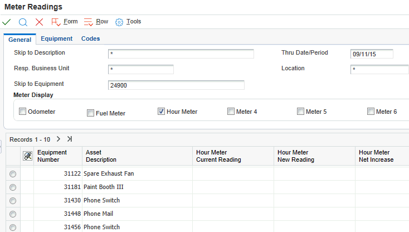Select the Spare Exhaust Fan row radio

click(x=13, y=174)
